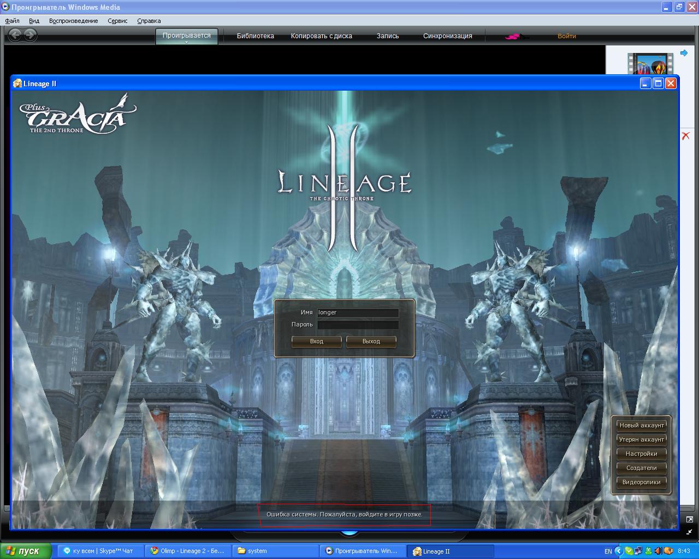Maximize the Lineage II window
The width and height of the screenshot is (699, 559).
(x=659, y=84)
